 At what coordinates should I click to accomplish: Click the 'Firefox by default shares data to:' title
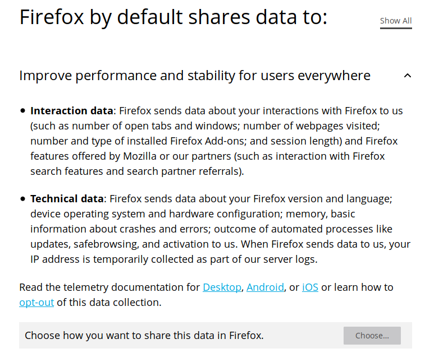coord(173,18)
